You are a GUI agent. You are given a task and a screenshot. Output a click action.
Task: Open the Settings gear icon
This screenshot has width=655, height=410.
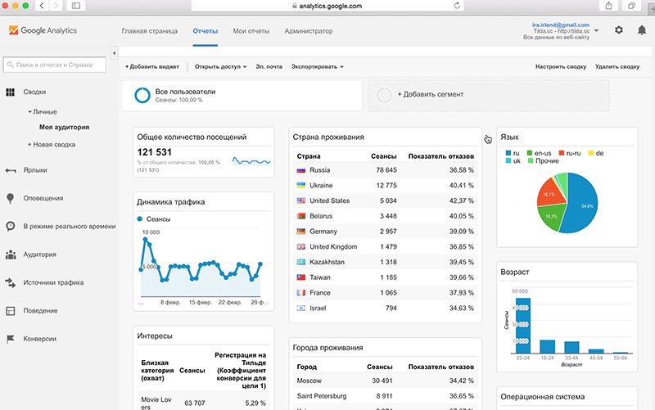pos(619,30)
